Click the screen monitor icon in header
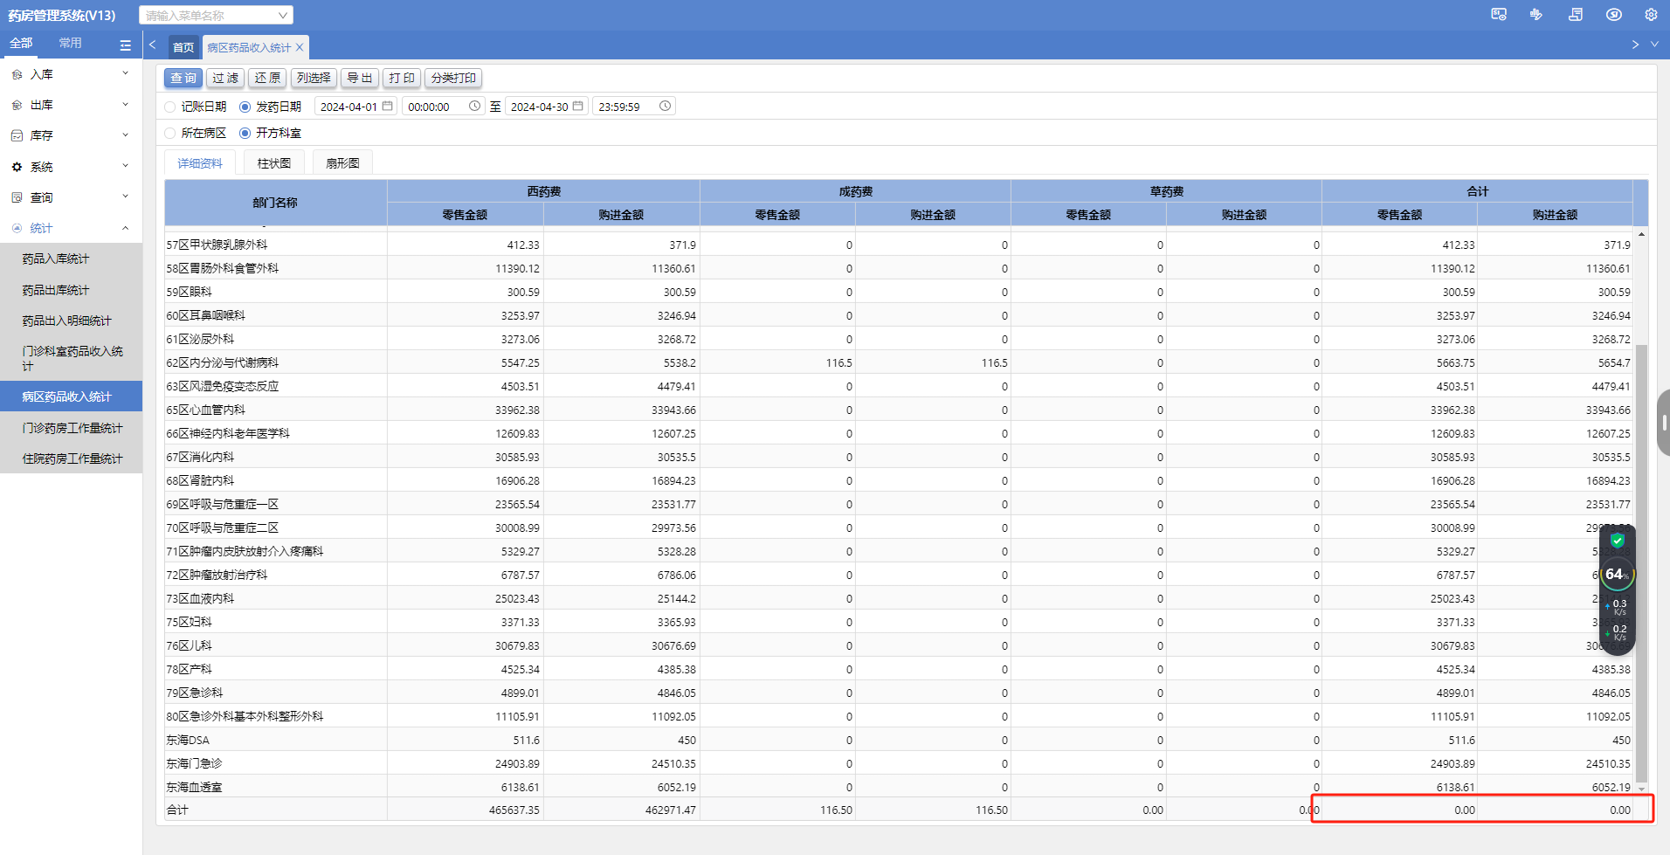Viewport: 1670px width, 855px height. [x=1499, y=15]
